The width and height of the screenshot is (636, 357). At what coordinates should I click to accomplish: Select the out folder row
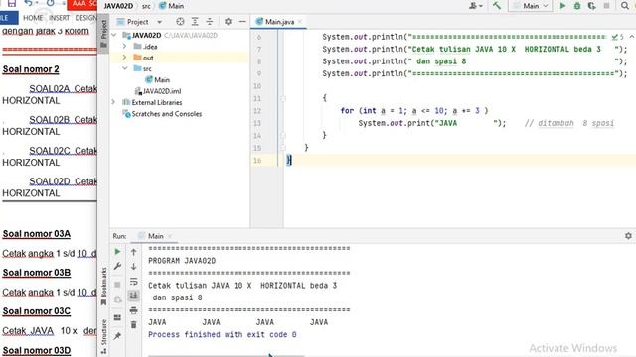pyautogui.click(x=180, y=58)
